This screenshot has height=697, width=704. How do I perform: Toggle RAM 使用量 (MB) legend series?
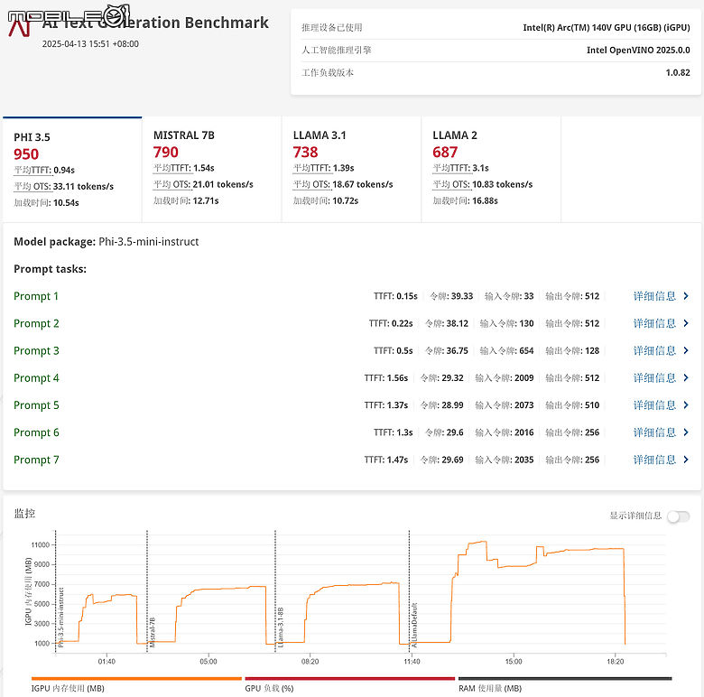(x=565, y=684)
